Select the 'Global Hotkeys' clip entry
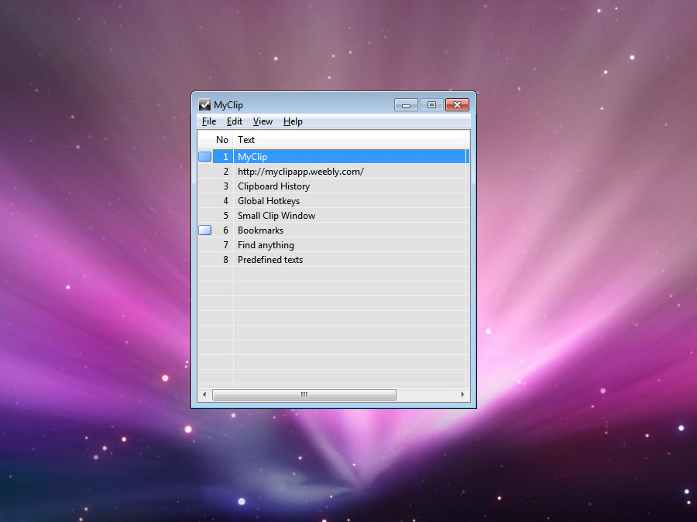This screenshot has height=522, width=697. [x=269, y=201]
